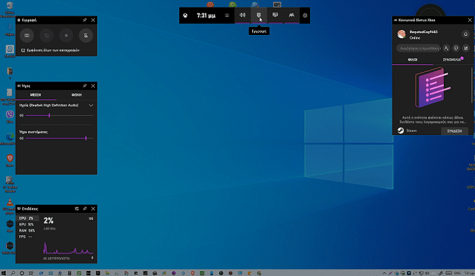Select the RAM metric row
Viewport: 475px width, 276px height.
pos(27,231)
